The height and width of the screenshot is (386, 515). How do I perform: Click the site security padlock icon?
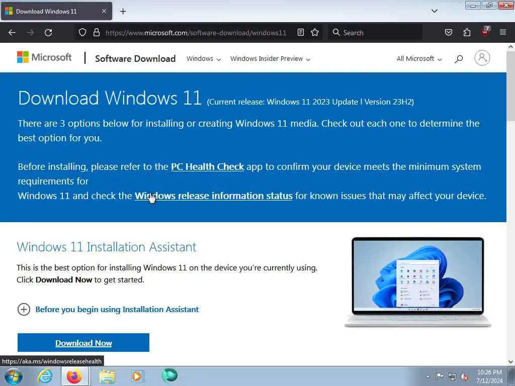[97, 33]
